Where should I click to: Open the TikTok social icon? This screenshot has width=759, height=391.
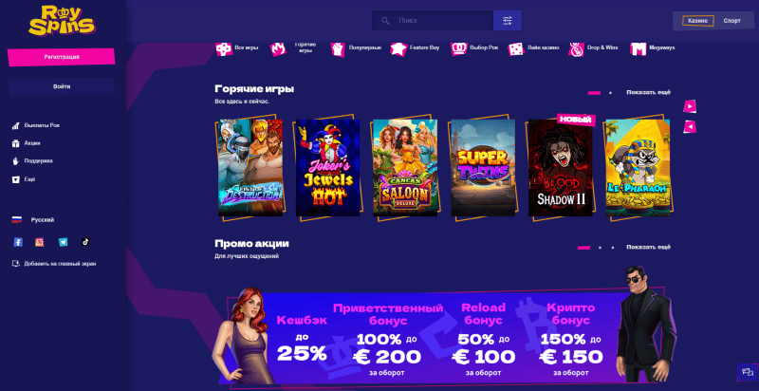point(85,242)
